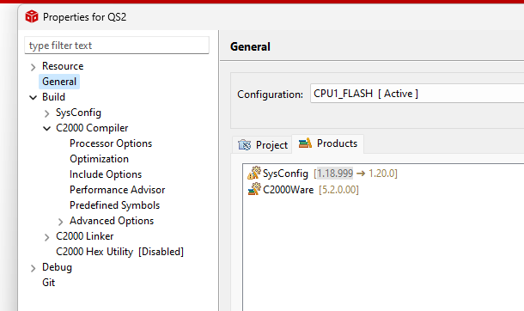Focus the type filter text field
The height and width of the screenshot is (311, 524).
pyautogui.click(x=117, y=45)
